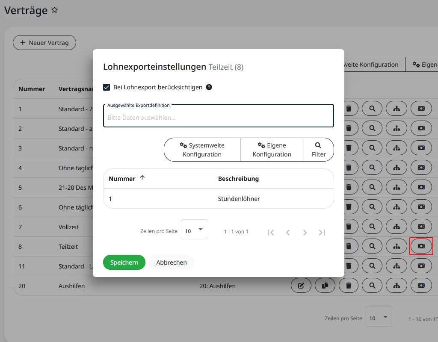Sort by Nummer column arrow in dialog
This screenshot has width=438, height=342.
click(142, 178)
